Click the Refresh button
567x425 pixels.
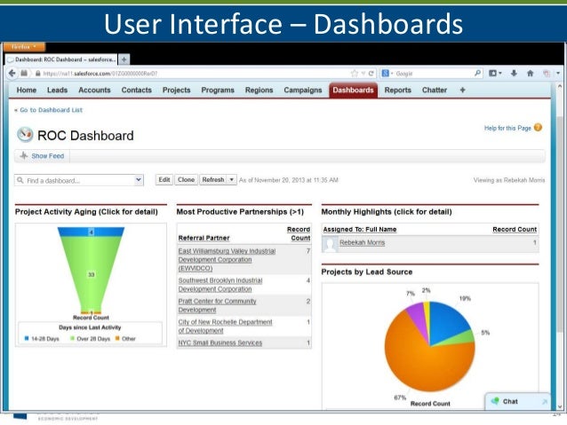[213, 179]
